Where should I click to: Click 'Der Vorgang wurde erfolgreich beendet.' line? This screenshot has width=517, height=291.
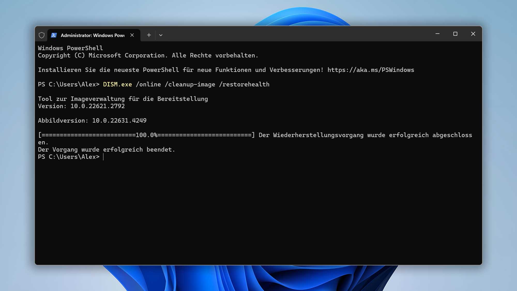(107, 150)
